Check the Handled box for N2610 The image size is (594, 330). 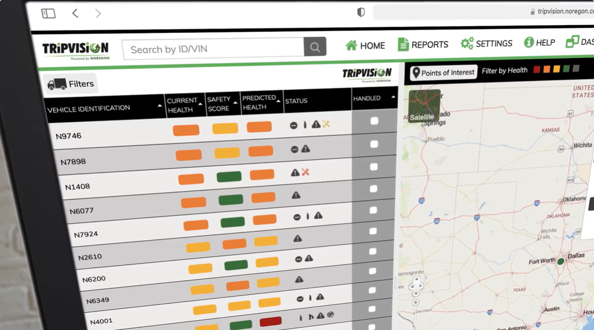[x=373, y=231]
